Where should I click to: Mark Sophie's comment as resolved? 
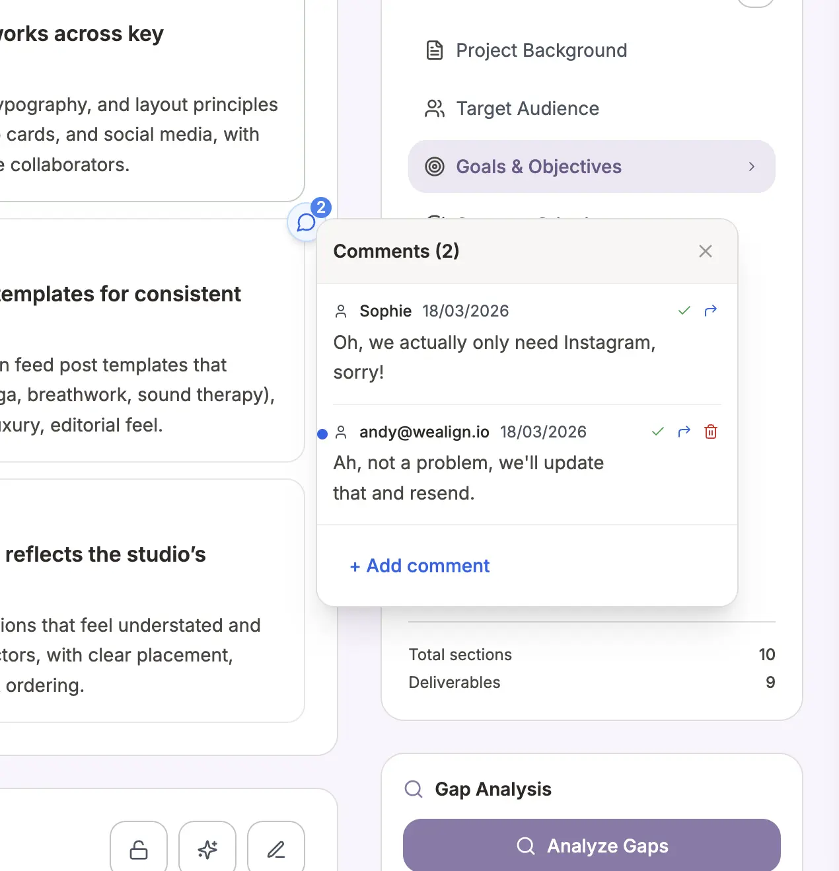click(684, 311)
